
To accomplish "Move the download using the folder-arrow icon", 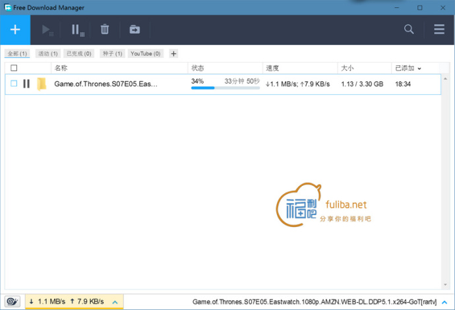I will pyautogui.click(x=135, y=30).
